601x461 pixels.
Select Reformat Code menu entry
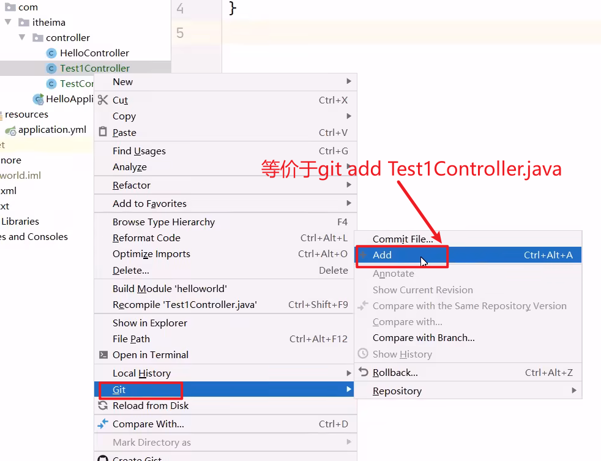pyautogui.click(x=146, y=238)
